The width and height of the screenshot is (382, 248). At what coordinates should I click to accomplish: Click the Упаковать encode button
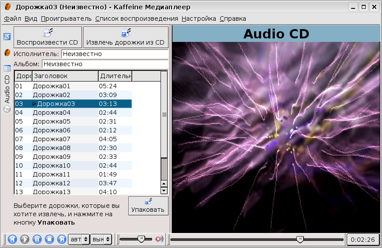pyautogui.click(x=148, y=206)
